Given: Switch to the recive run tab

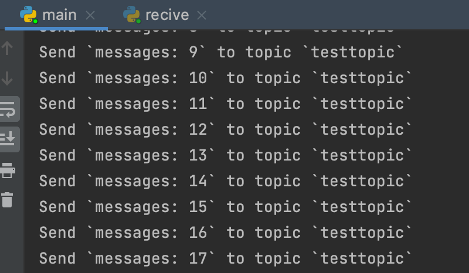Looking at the screenshot, I should pos(167,15).
